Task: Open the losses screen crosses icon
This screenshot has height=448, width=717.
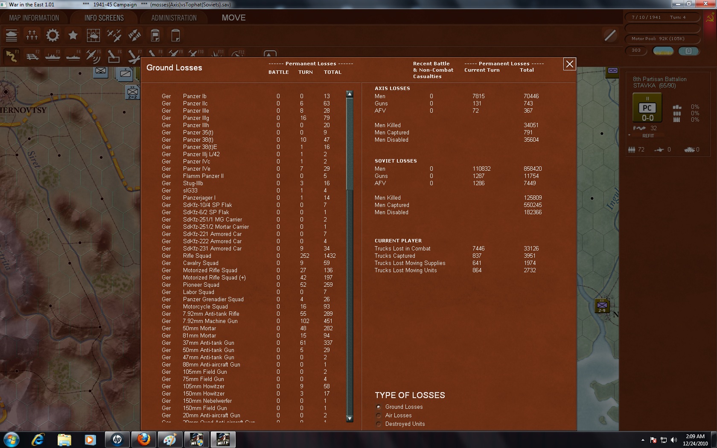Action: (32, 35)
